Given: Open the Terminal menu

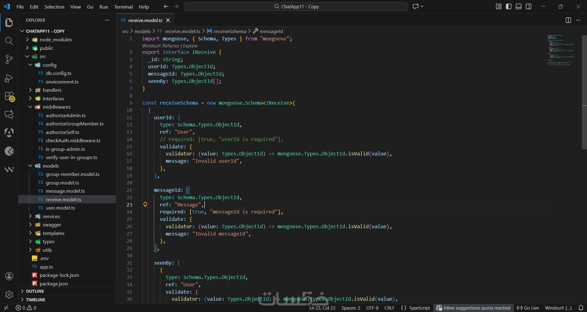Looking at the screenshot, I should coord(123,7).
